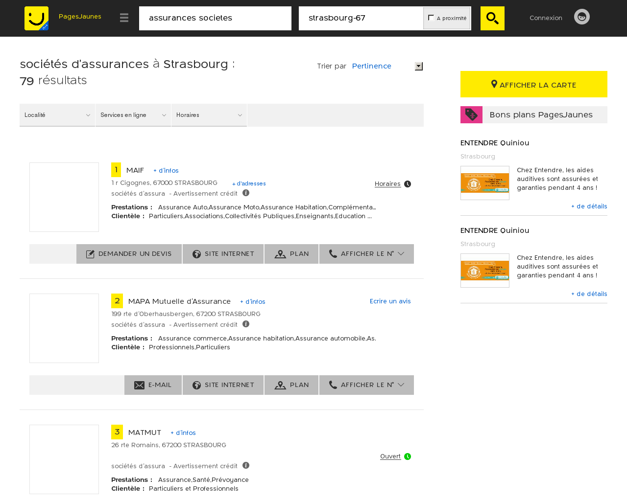The height and width of the screenshot is (501, 627).
Task: Click the second 'ENTENDRE Quiniou' heading
Action: coord(495,230)
